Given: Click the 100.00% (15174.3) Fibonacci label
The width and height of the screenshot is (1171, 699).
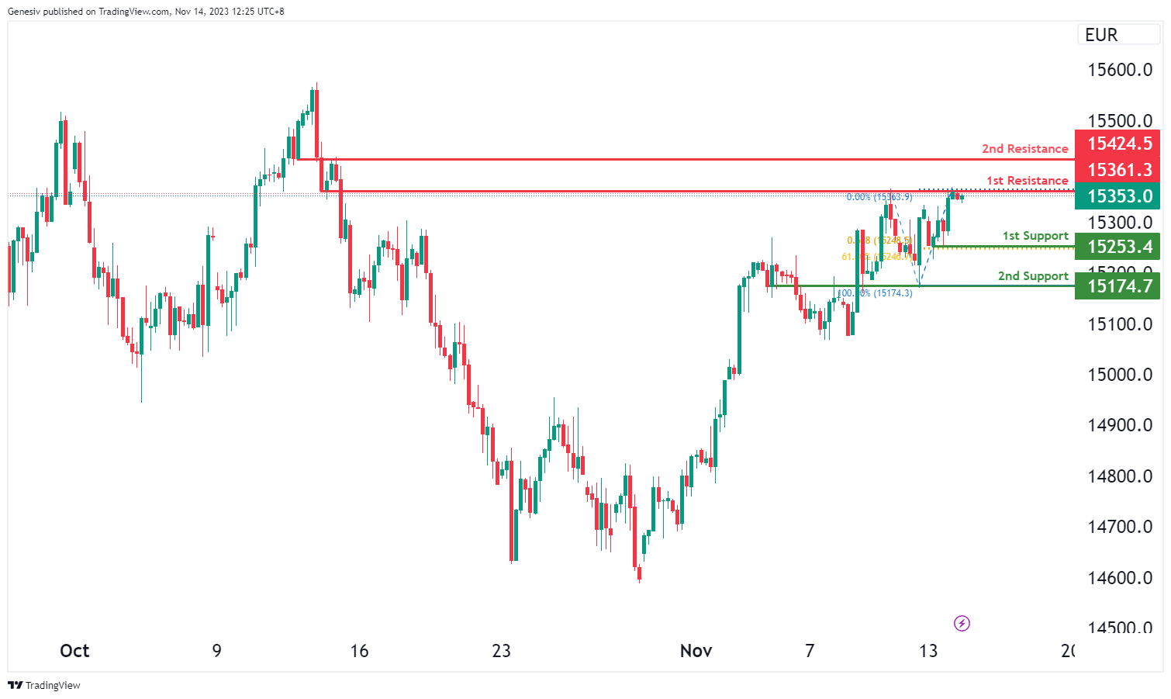Looking at the screenshot, I should (x=875, y=293).
